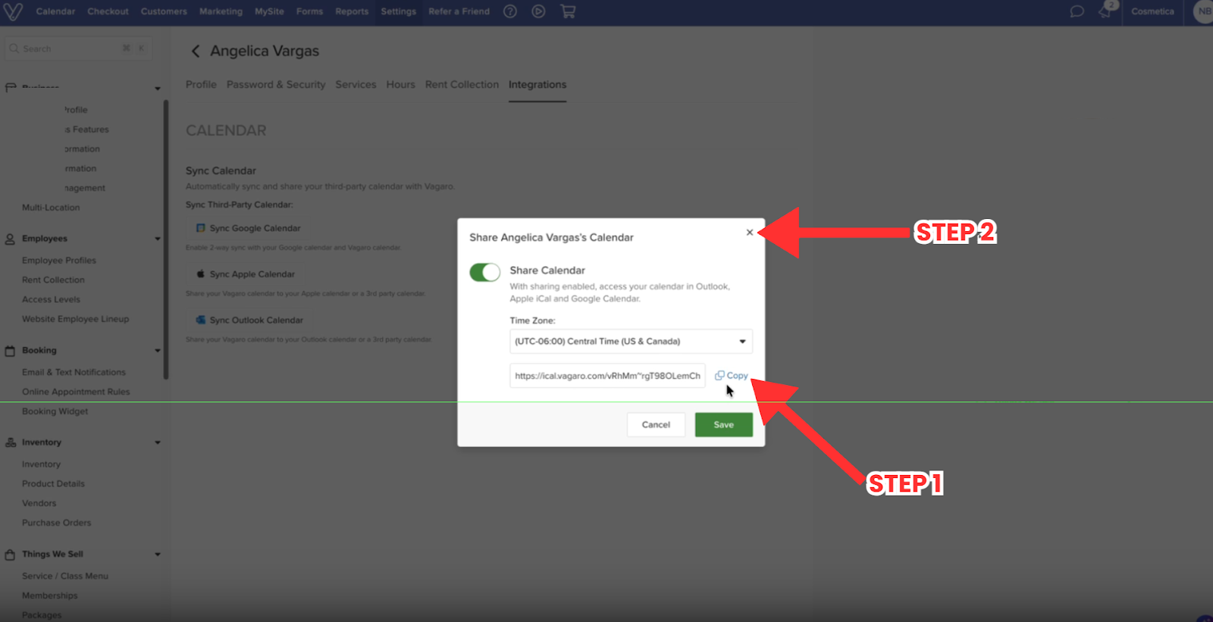Switch to the Rent Collection tab
Screen dimensions: 1213x622
(462, 85)
